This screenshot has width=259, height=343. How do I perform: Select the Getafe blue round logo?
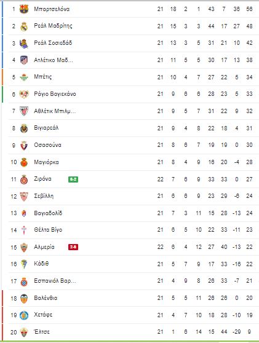click(24, 315)
